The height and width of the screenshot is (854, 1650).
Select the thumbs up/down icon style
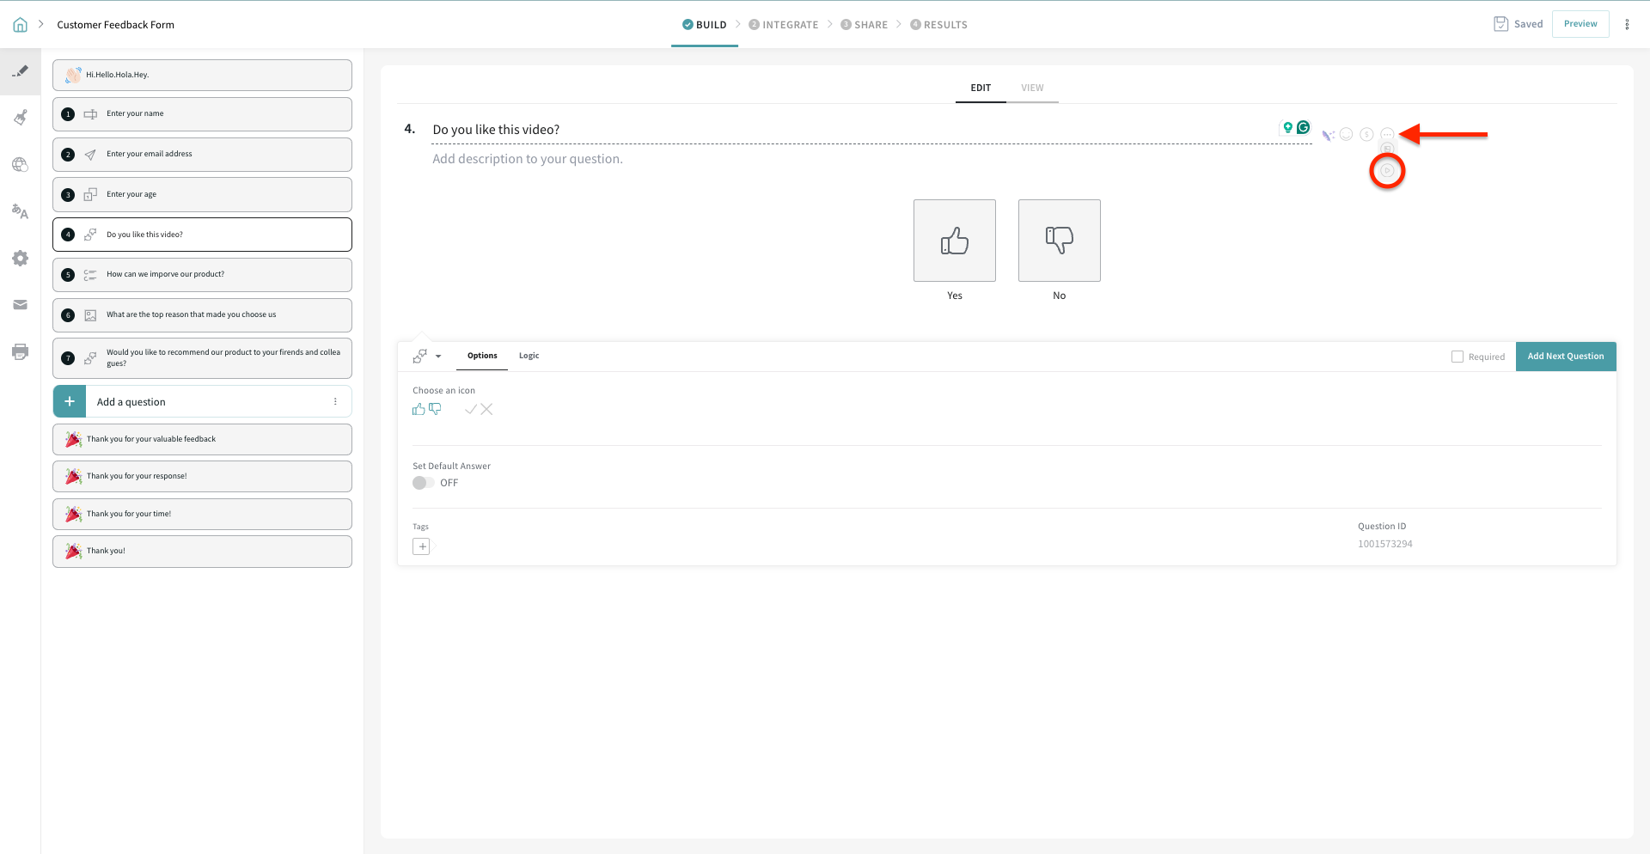426,409
